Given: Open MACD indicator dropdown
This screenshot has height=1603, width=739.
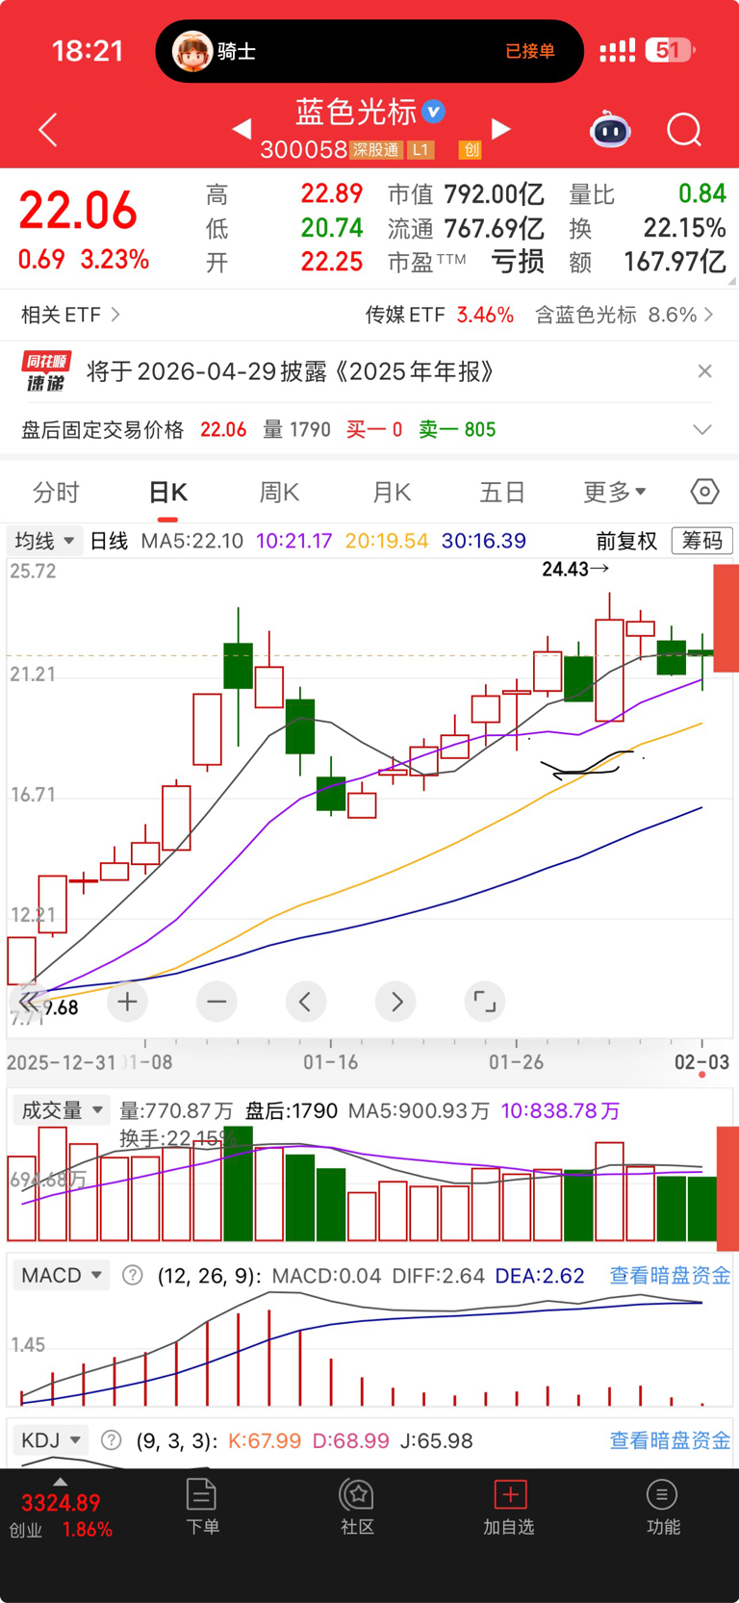Looking at the screenshot, I should [62, 1275].
